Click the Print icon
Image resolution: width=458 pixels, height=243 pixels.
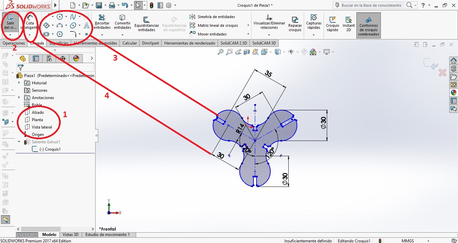click(112, 5)
